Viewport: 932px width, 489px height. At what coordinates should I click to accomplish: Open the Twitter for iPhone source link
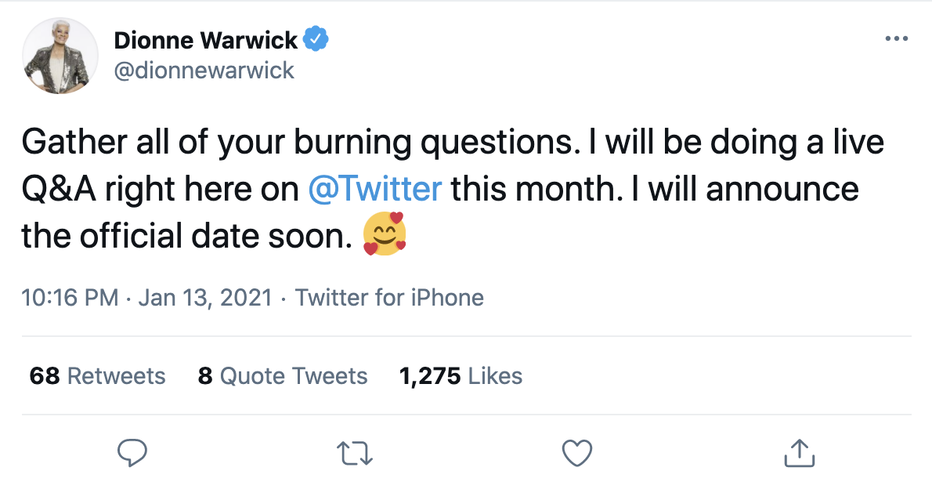point(389,298)
